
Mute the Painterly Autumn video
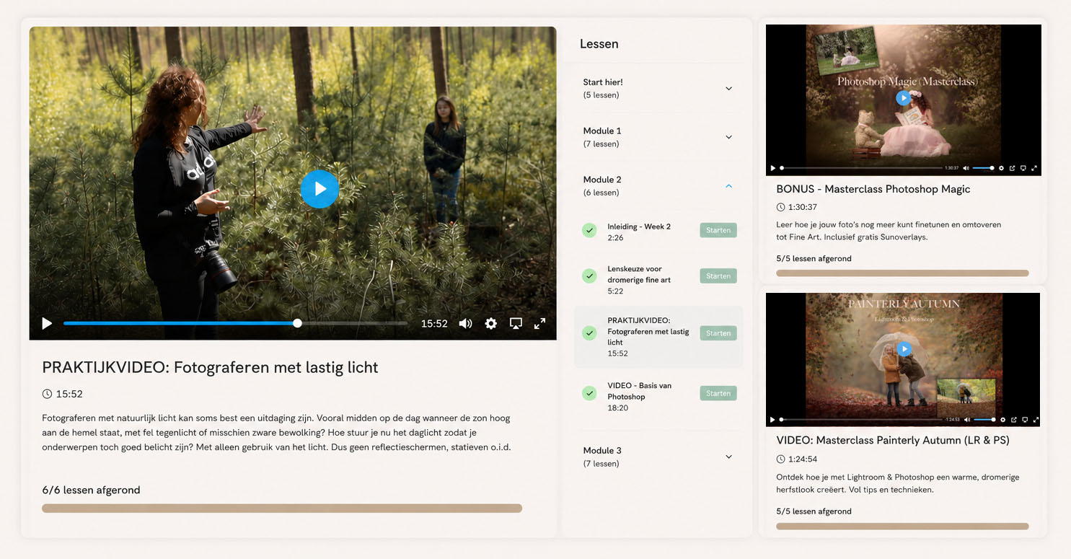(x=968, y=419)
